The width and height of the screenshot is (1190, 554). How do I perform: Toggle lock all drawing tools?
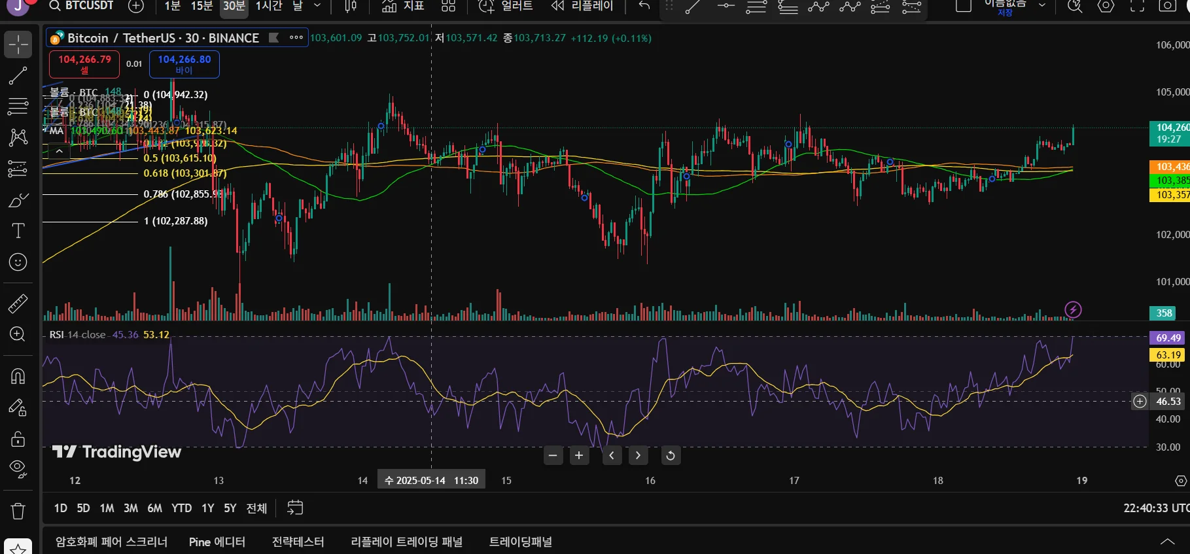(18, 439)
